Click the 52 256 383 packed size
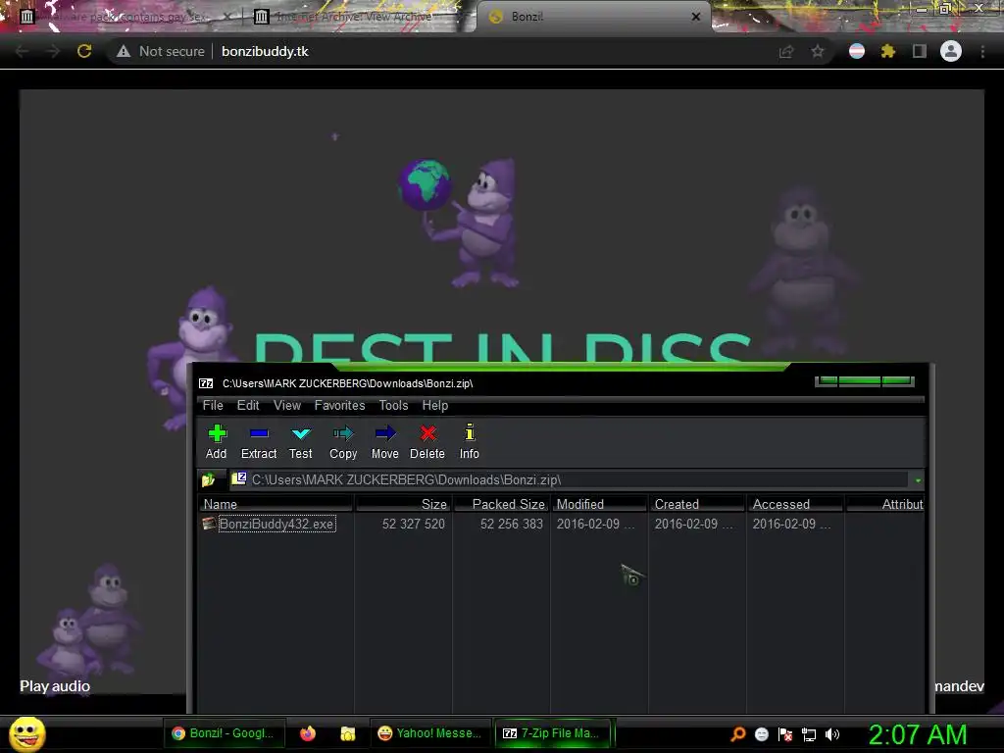 (x=512, y=524)
